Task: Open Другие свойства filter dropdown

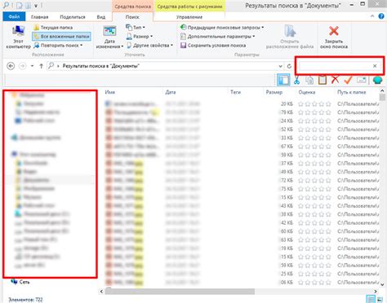Action: 149,46
